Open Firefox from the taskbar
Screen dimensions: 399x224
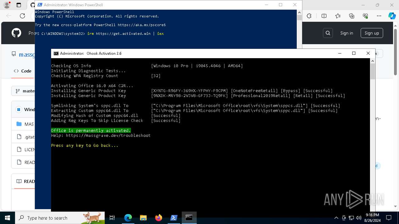tap(158, 218)
